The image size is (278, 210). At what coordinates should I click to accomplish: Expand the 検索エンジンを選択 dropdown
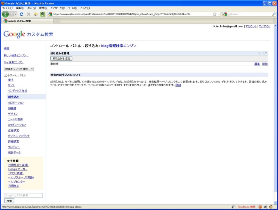(x=19, y=69)
